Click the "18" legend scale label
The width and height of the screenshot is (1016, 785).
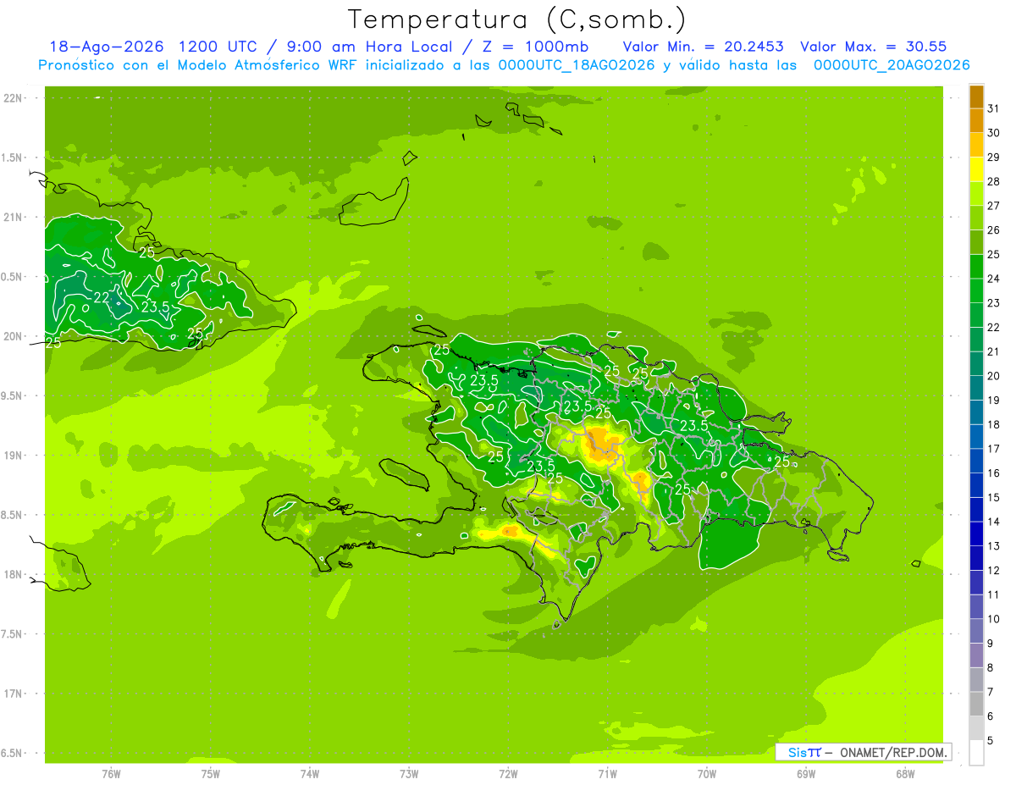click(993, 424)
